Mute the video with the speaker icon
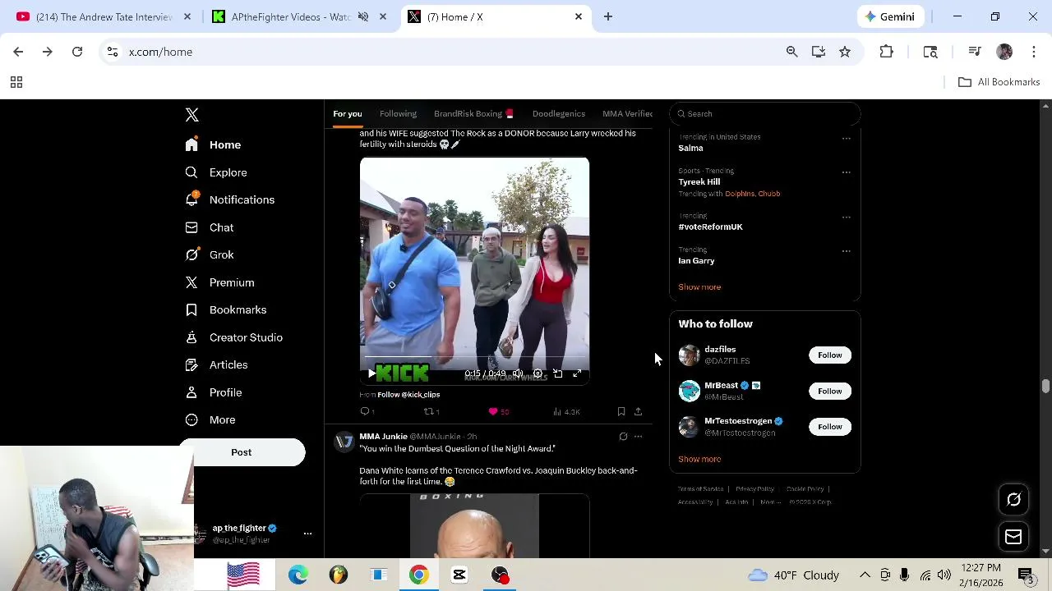The width and height of the screenshot is (1052, 591). point(518,373)
